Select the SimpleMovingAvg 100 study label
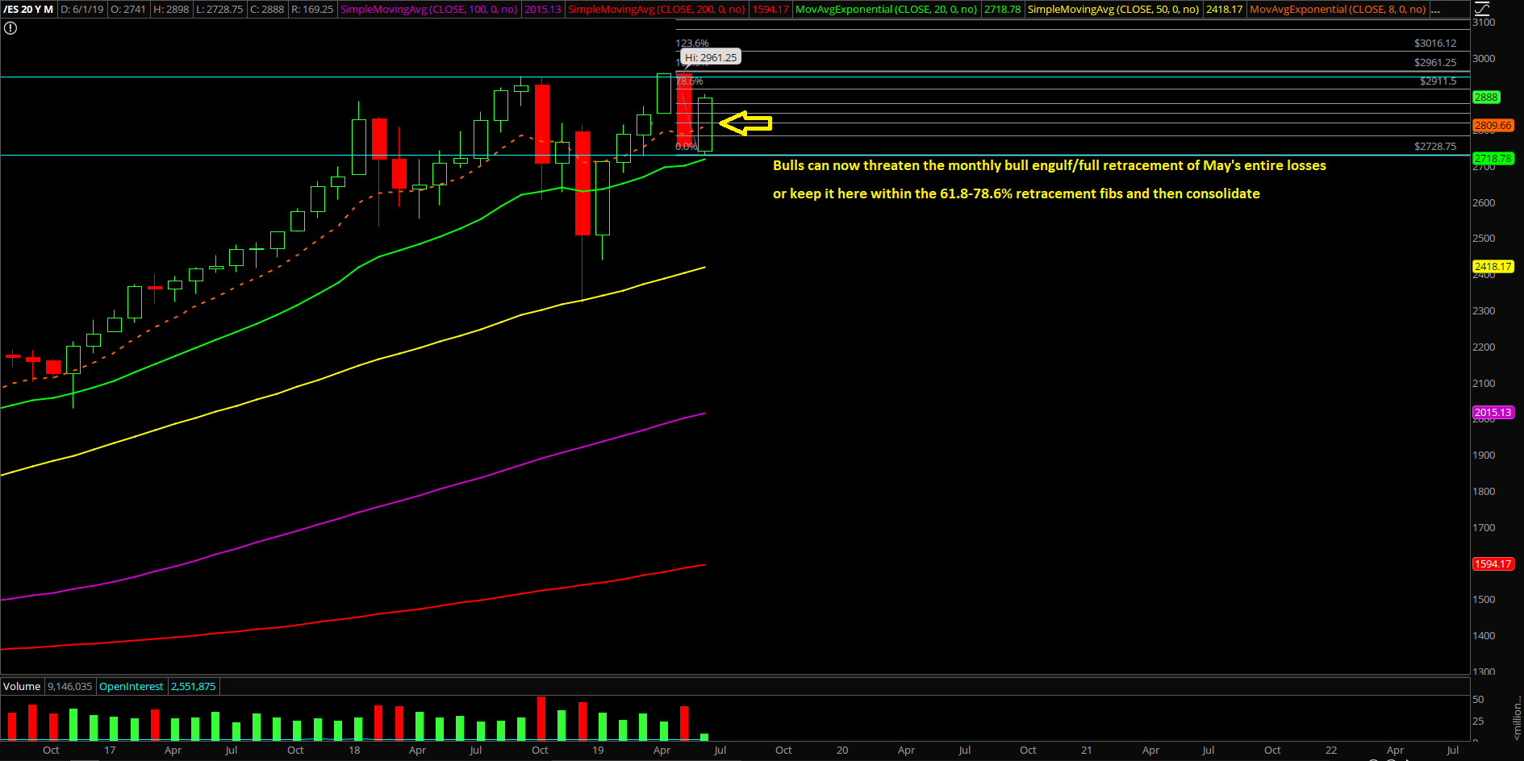Screen dimensions: 1524x761 (x=428, y=10)
